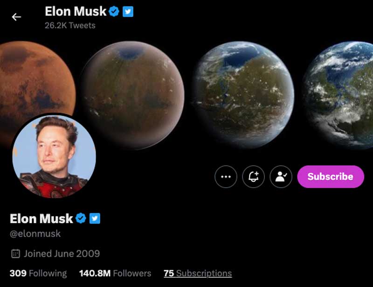Open the three-dots more options menu
This screenshot has height=287, width=373.
tap(226, 177)
